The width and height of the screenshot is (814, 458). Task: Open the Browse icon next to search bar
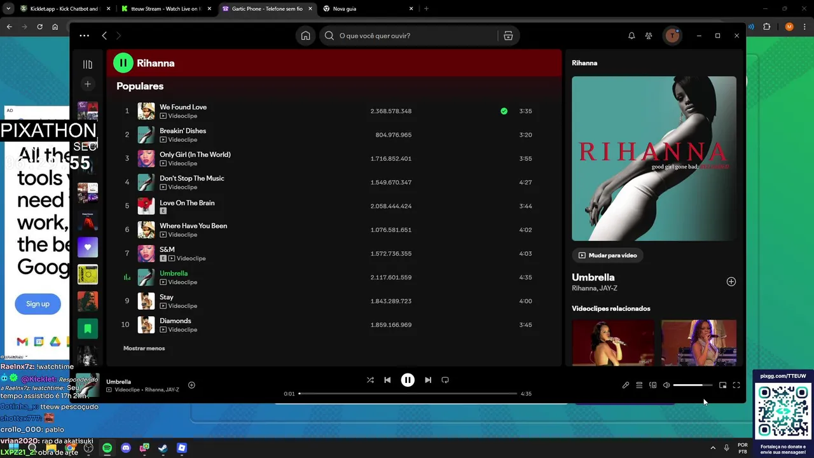(508, 36)
